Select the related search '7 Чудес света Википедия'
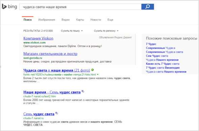 click(x=163, y=68)
